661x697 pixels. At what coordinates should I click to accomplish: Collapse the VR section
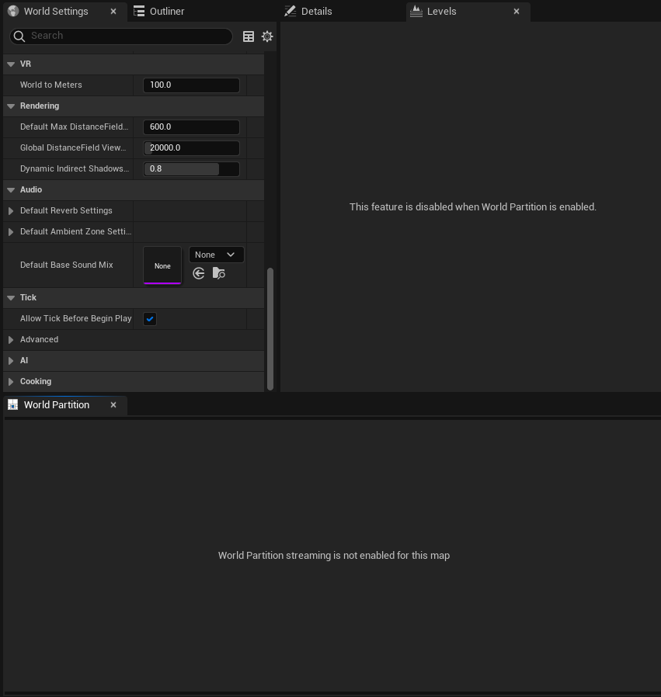pos(11,64)
